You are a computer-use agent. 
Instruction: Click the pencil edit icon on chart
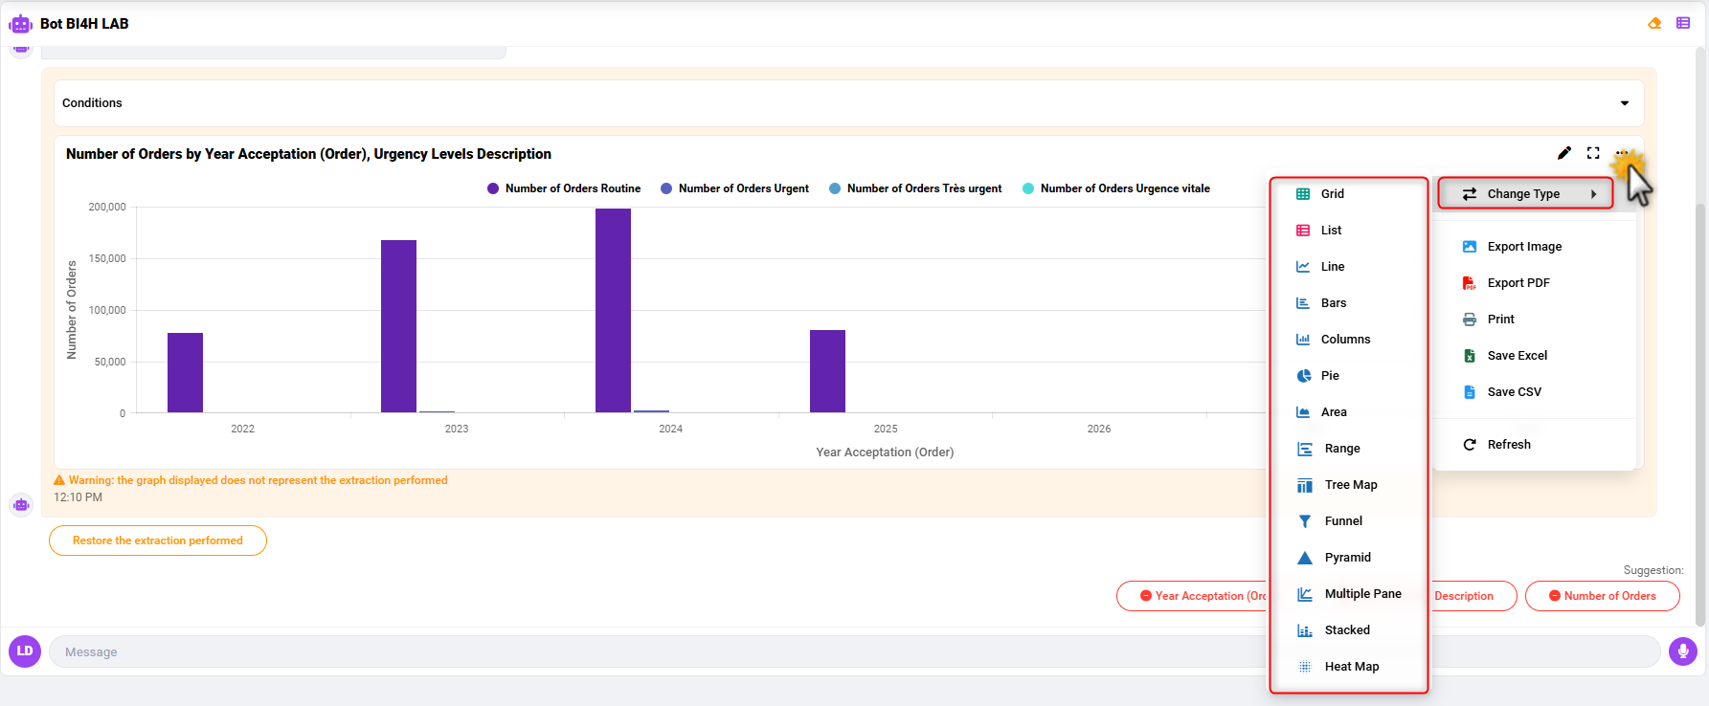pyautogui.click(x=1564, y=153)
